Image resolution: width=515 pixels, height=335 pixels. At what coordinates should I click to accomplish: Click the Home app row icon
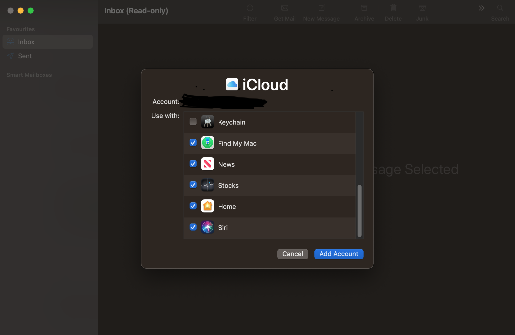coord(208,206)
